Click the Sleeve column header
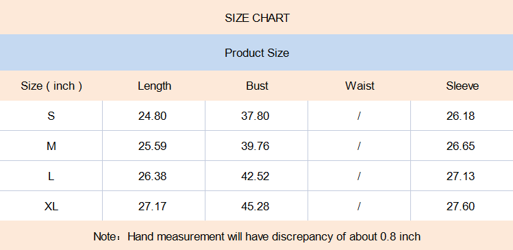513x250 pixels. coord(462,86)
